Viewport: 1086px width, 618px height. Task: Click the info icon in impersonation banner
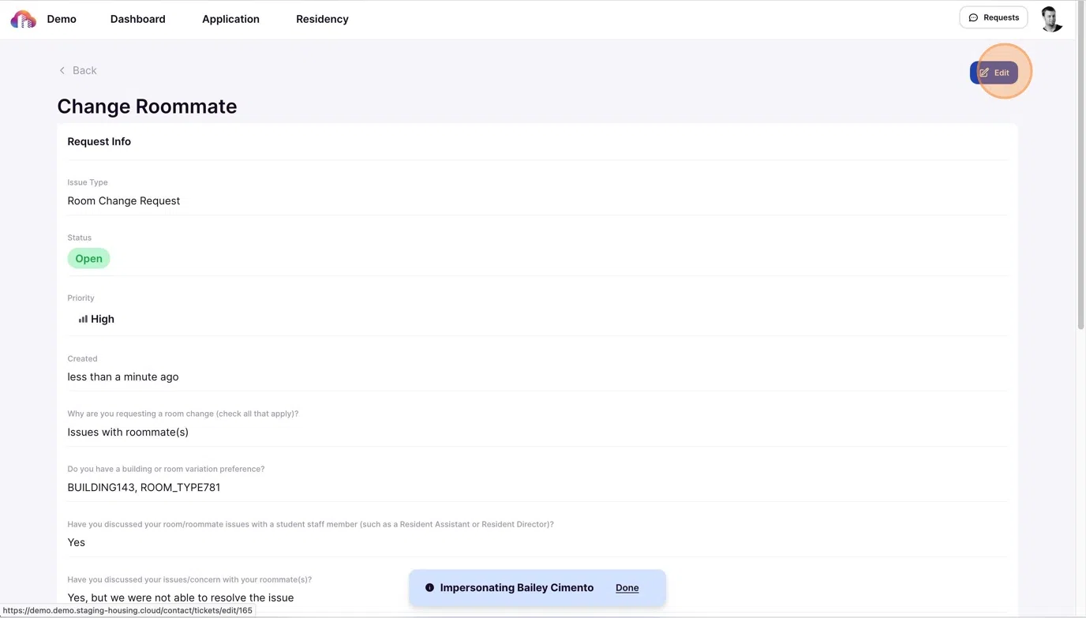429,588
